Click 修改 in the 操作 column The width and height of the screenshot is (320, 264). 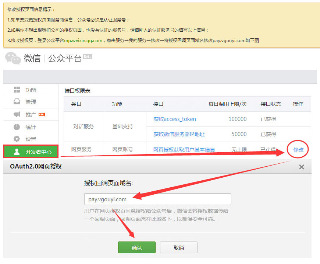[x=298, y=150]
